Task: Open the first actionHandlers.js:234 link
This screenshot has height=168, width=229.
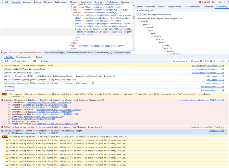Action: tap(212, 87)
